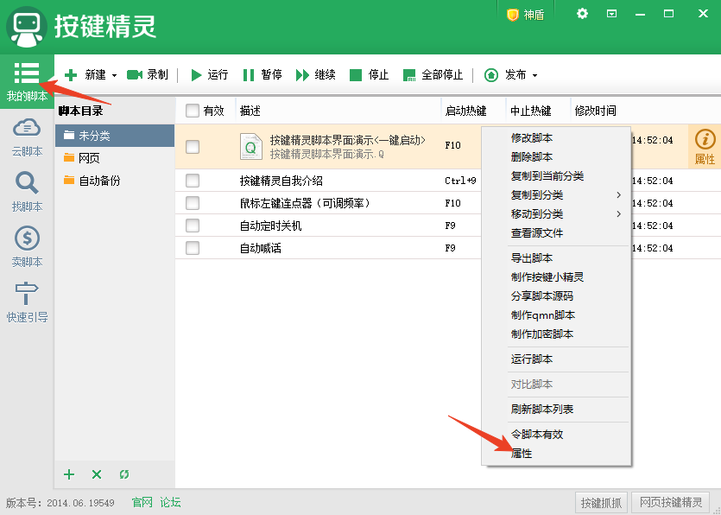Start 录制 with the camera icon

tap(148, 74)
